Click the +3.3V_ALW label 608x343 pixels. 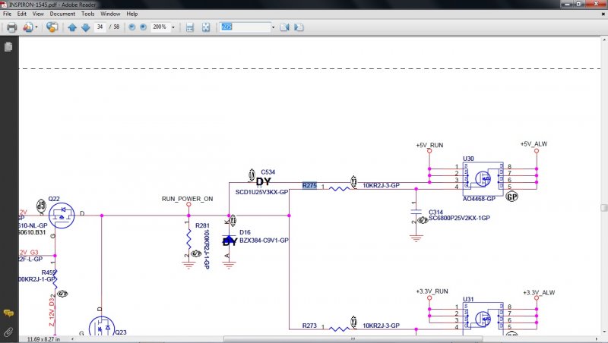(x=539, y=293)
